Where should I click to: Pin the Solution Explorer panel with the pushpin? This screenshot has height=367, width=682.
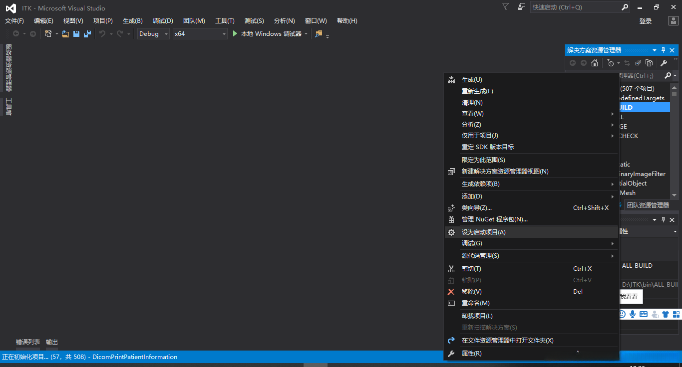click(x=664, y=50)
